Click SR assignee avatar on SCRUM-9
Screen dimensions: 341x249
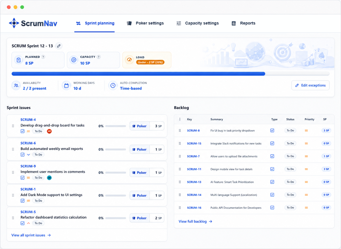[x=49, y=178]
